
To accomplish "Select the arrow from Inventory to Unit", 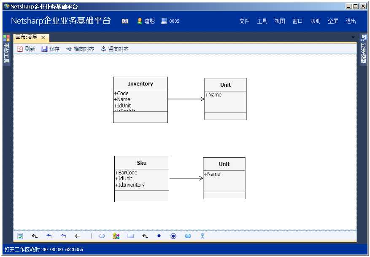I will 186,99.
